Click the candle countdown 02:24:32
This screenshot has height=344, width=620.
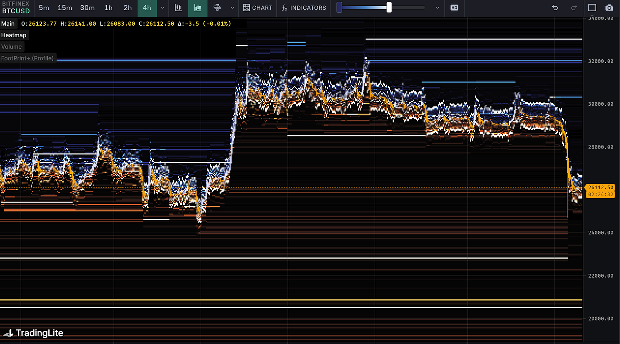tap(601, 195)
